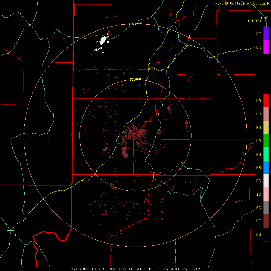Click the '03:33' timestamp text
The height and width of the screenshot is (271, 271).
[x=196, y=269]
